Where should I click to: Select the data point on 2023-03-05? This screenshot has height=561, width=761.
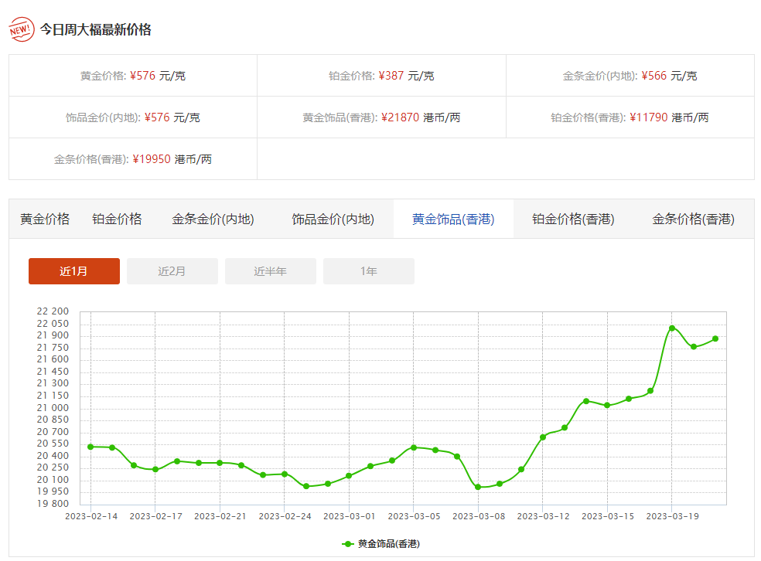point(413,447)
